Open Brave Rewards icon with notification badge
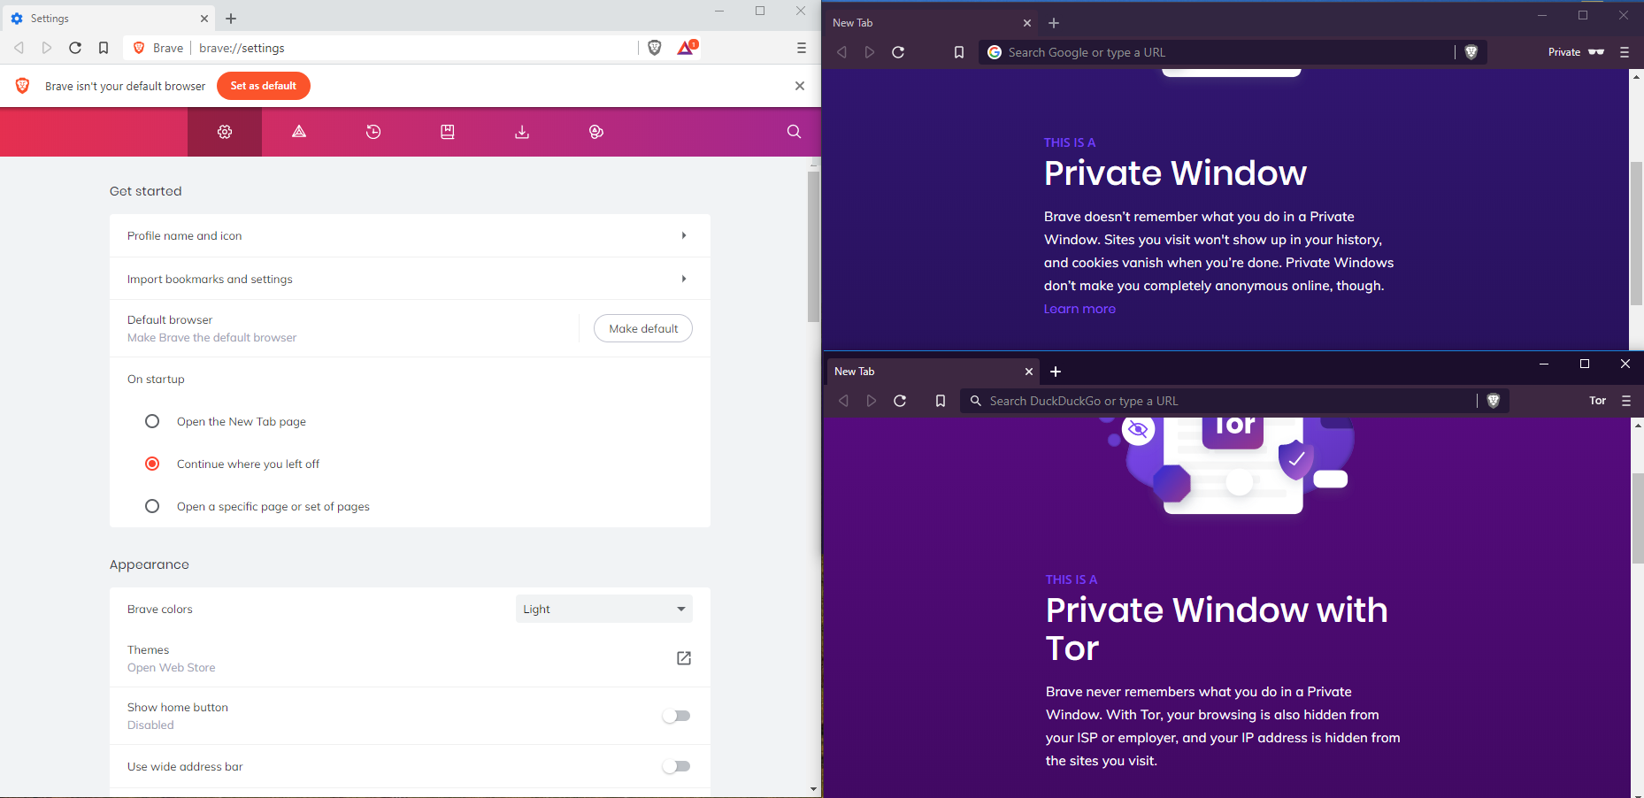 tap(688, 48)
